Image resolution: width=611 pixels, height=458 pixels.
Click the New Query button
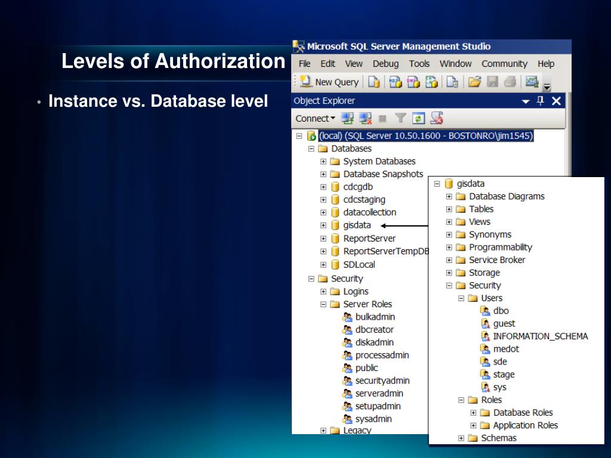tap(329, 82)
